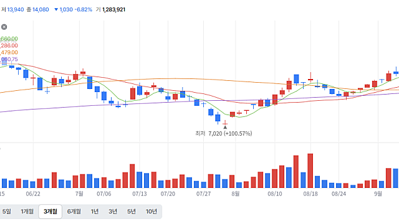Click the orange 479.00 moving average value

9,52
